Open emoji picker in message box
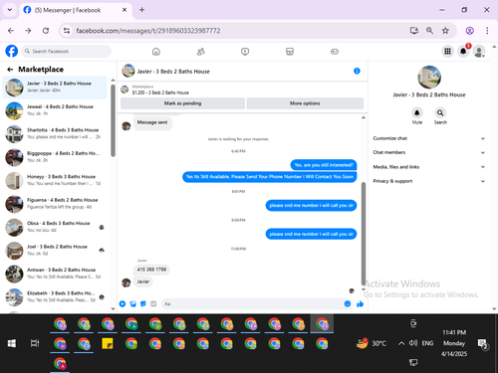Image resolution: width=498 pixels, height=373 pixels. click(348, 303)
